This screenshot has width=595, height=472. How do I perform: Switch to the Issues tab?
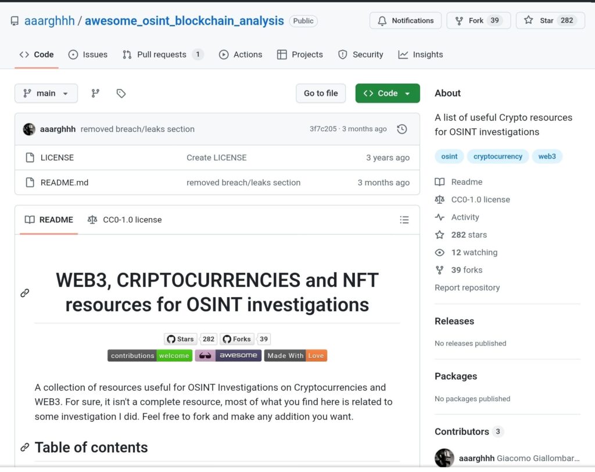pyautogui.click(x=88, y=55)
